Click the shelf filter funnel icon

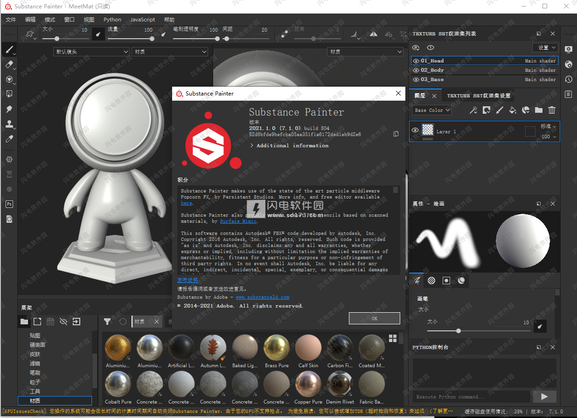point(107,322)
